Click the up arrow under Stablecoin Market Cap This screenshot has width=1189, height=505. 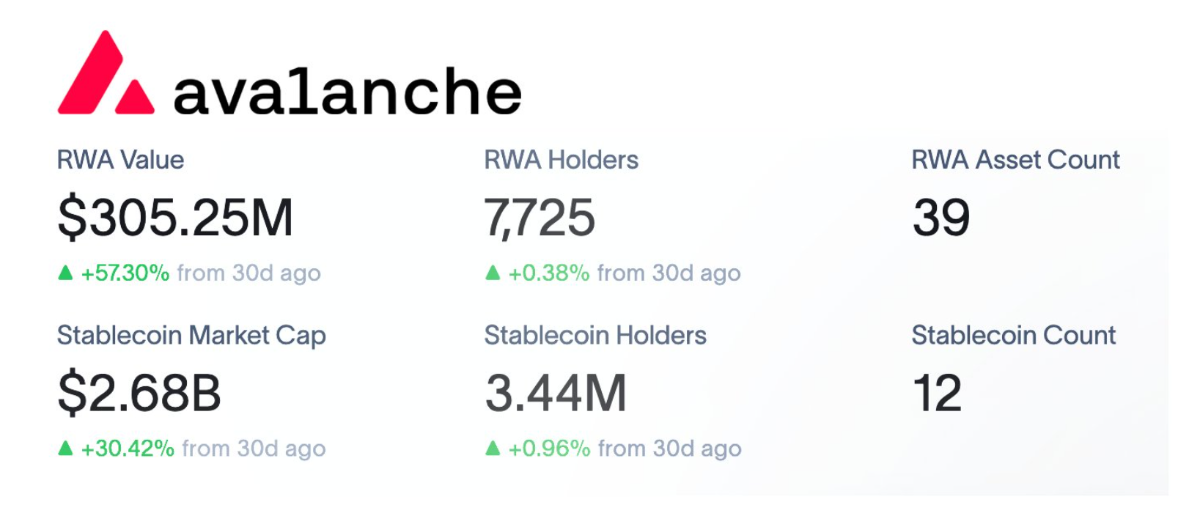(65, 448)
